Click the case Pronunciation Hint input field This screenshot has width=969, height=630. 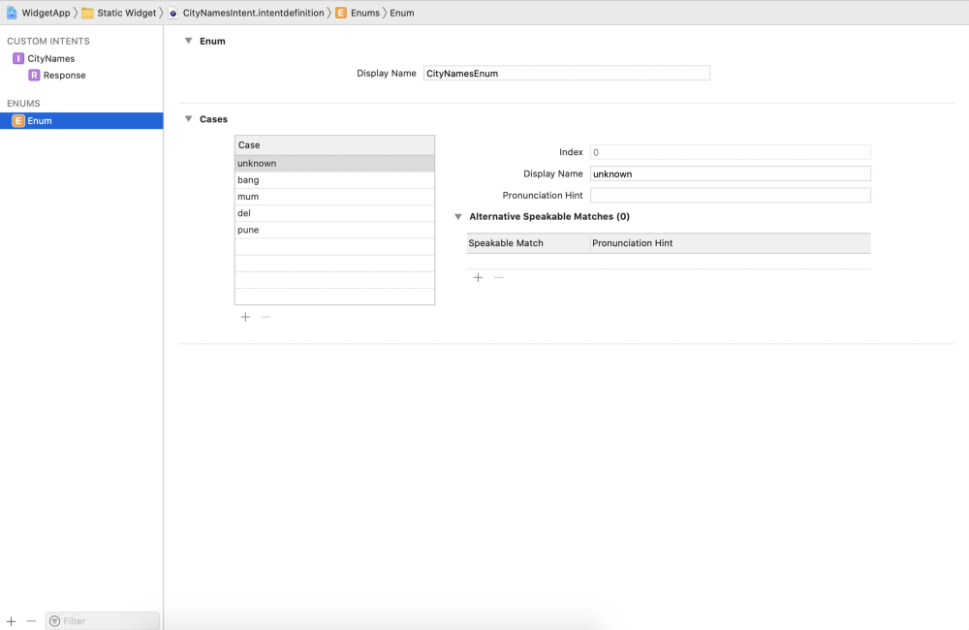pyautogui.click(x=731, y=196)
